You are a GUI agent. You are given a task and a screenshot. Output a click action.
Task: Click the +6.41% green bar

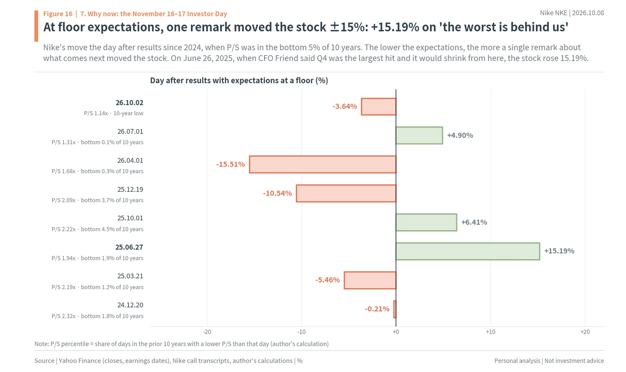pos(426,222)
